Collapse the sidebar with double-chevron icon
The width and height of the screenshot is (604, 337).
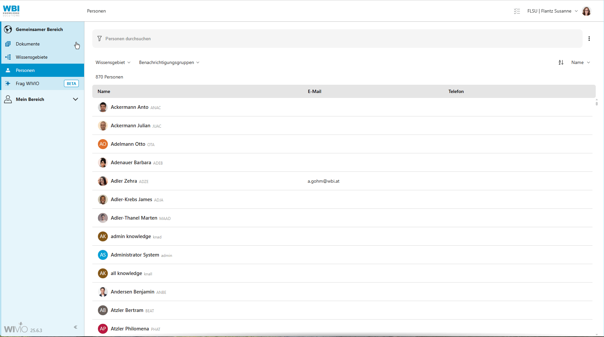75,327
